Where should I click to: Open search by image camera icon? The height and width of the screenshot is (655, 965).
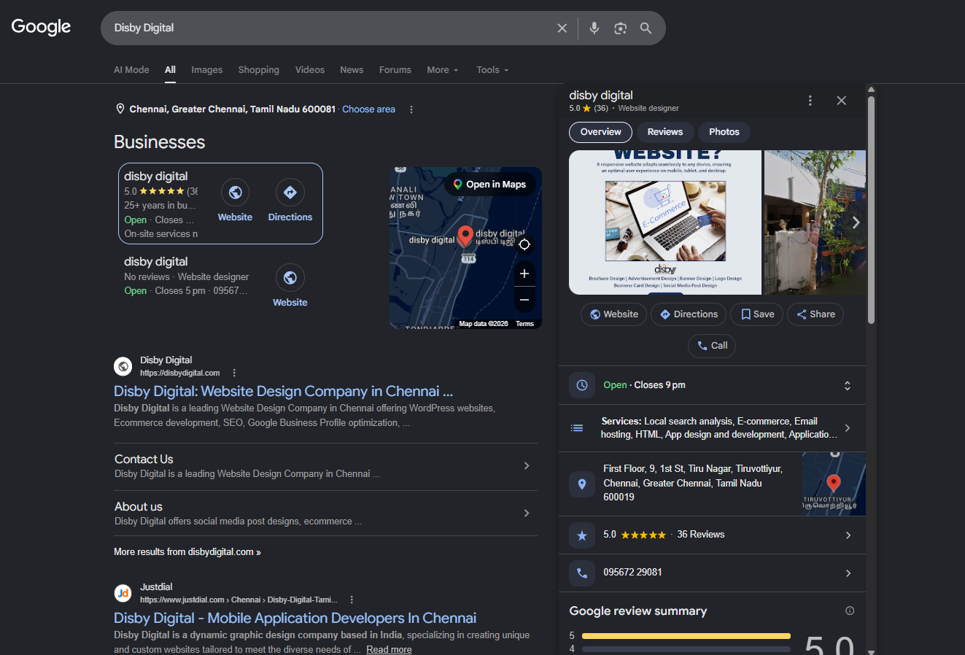pyautogui.click(x=620, y=28)
